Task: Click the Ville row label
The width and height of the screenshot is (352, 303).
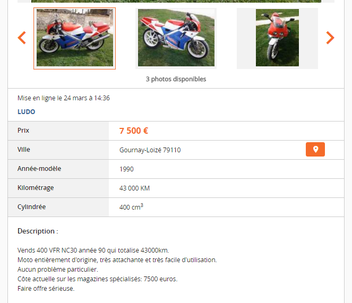Action: pos(24,150)
